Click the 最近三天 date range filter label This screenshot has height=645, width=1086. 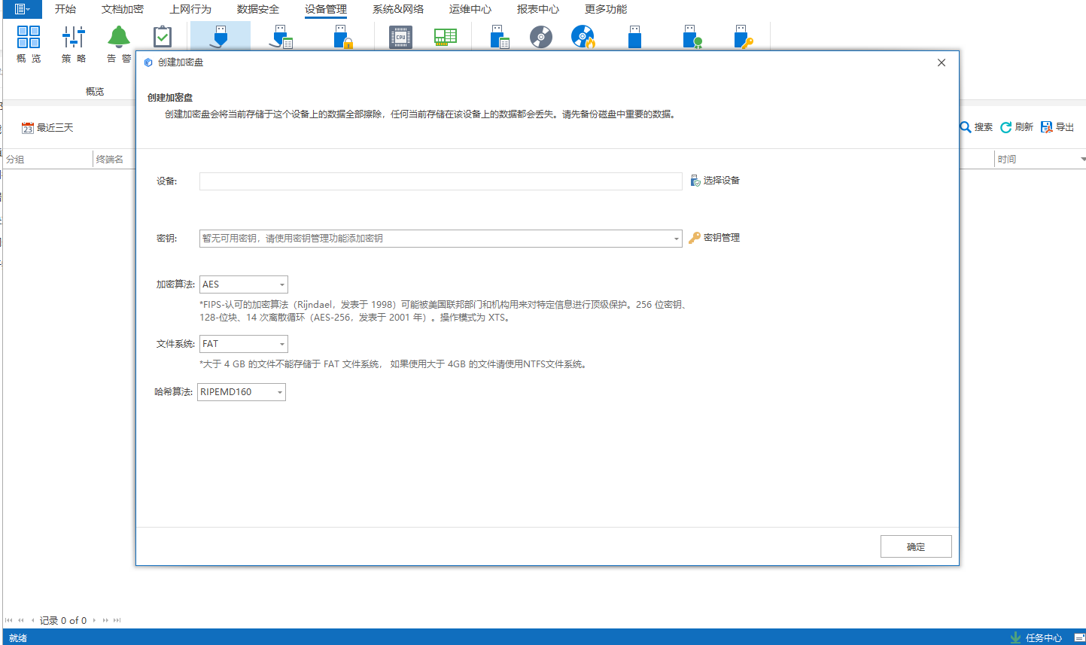[x=55, y=128]
